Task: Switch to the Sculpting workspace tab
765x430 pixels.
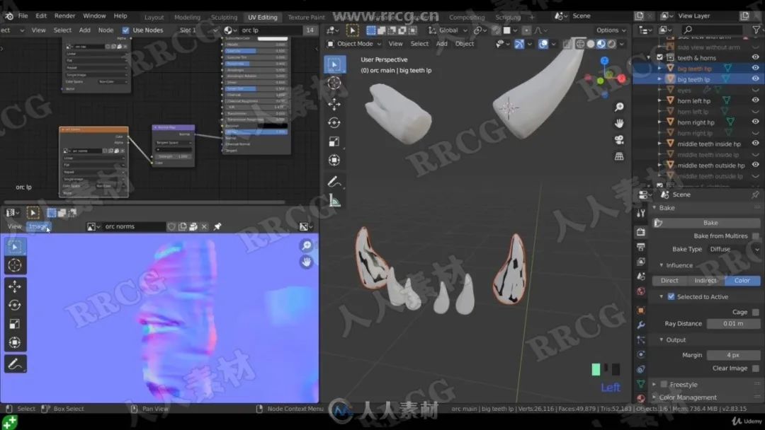Action: 224,17
